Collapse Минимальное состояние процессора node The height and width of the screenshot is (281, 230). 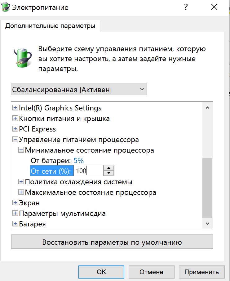(21, 150)
